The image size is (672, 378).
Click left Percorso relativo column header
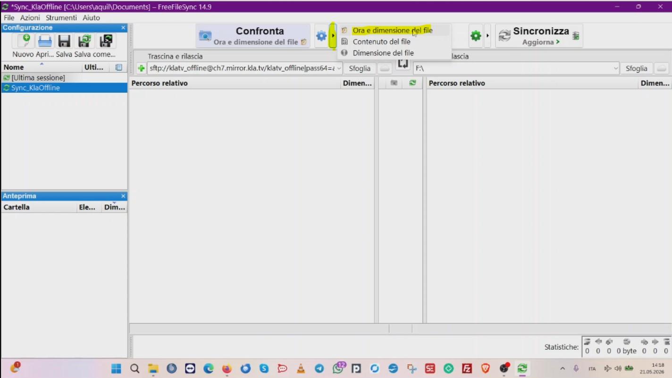pyautogui.click(x=235, y=83)
